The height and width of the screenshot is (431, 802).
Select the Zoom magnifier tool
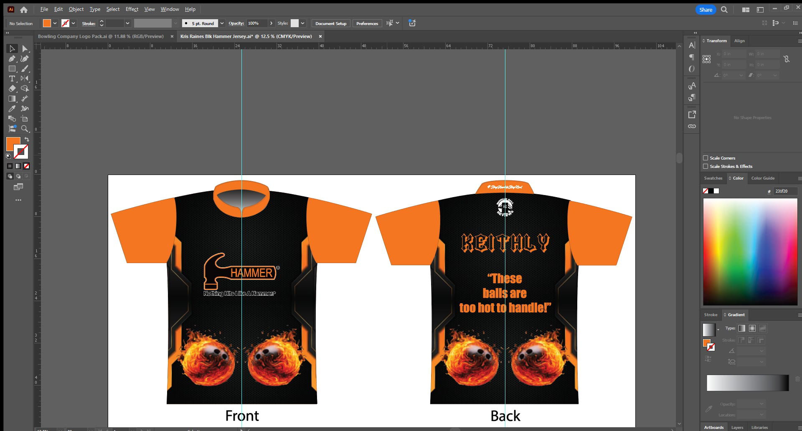coord(25,129)
